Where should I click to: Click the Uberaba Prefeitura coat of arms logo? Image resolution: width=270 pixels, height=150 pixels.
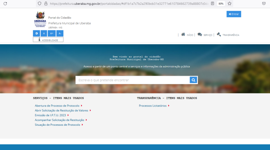[x=40, y=20]
